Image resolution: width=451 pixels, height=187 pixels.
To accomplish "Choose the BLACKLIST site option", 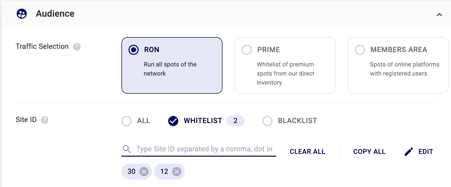I will [x=267, y=121].
